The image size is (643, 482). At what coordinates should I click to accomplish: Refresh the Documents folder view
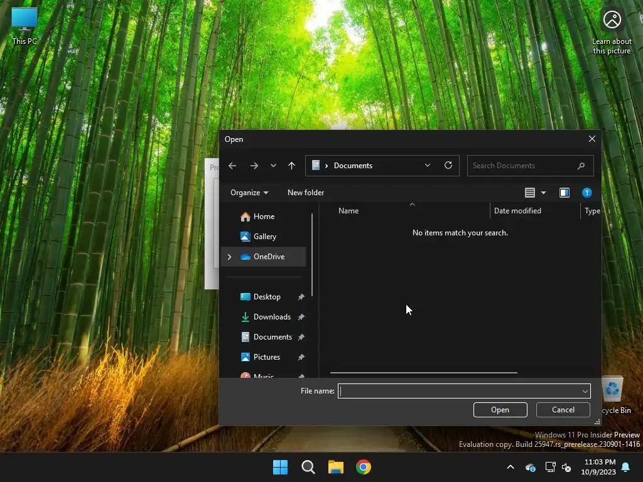(x=448, y=165)
